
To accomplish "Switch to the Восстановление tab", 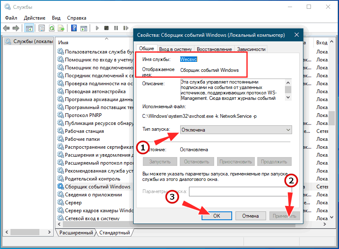I will click(214, 49).
